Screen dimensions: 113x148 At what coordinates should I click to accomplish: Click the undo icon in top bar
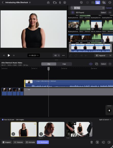point(81,3)
